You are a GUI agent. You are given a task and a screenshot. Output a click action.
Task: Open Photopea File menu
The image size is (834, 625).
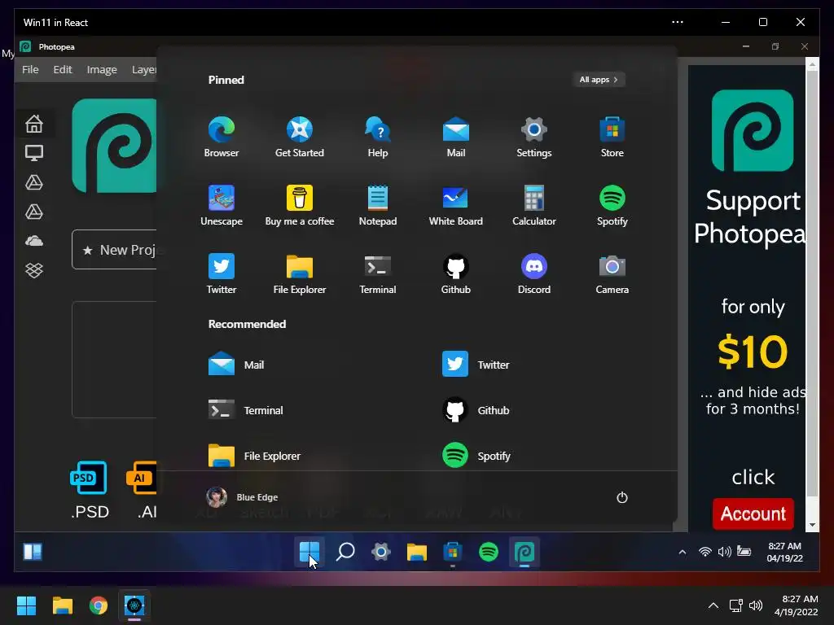point(30,70)
